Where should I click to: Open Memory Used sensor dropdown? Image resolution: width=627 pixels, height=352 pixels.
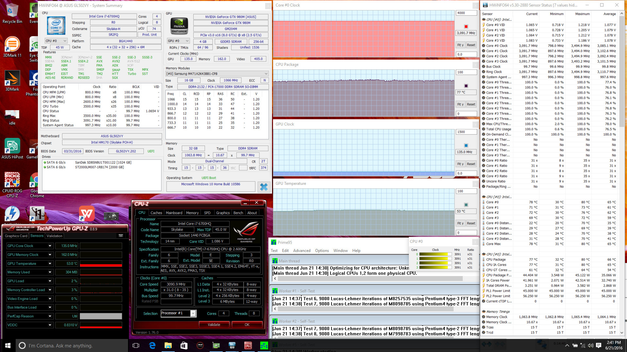coord(50,272)
